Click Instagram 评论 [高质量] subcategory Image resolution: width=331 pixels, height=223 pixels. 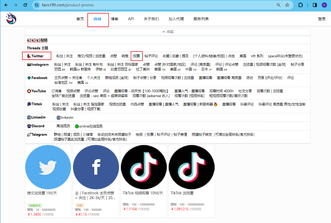point(200,65)
